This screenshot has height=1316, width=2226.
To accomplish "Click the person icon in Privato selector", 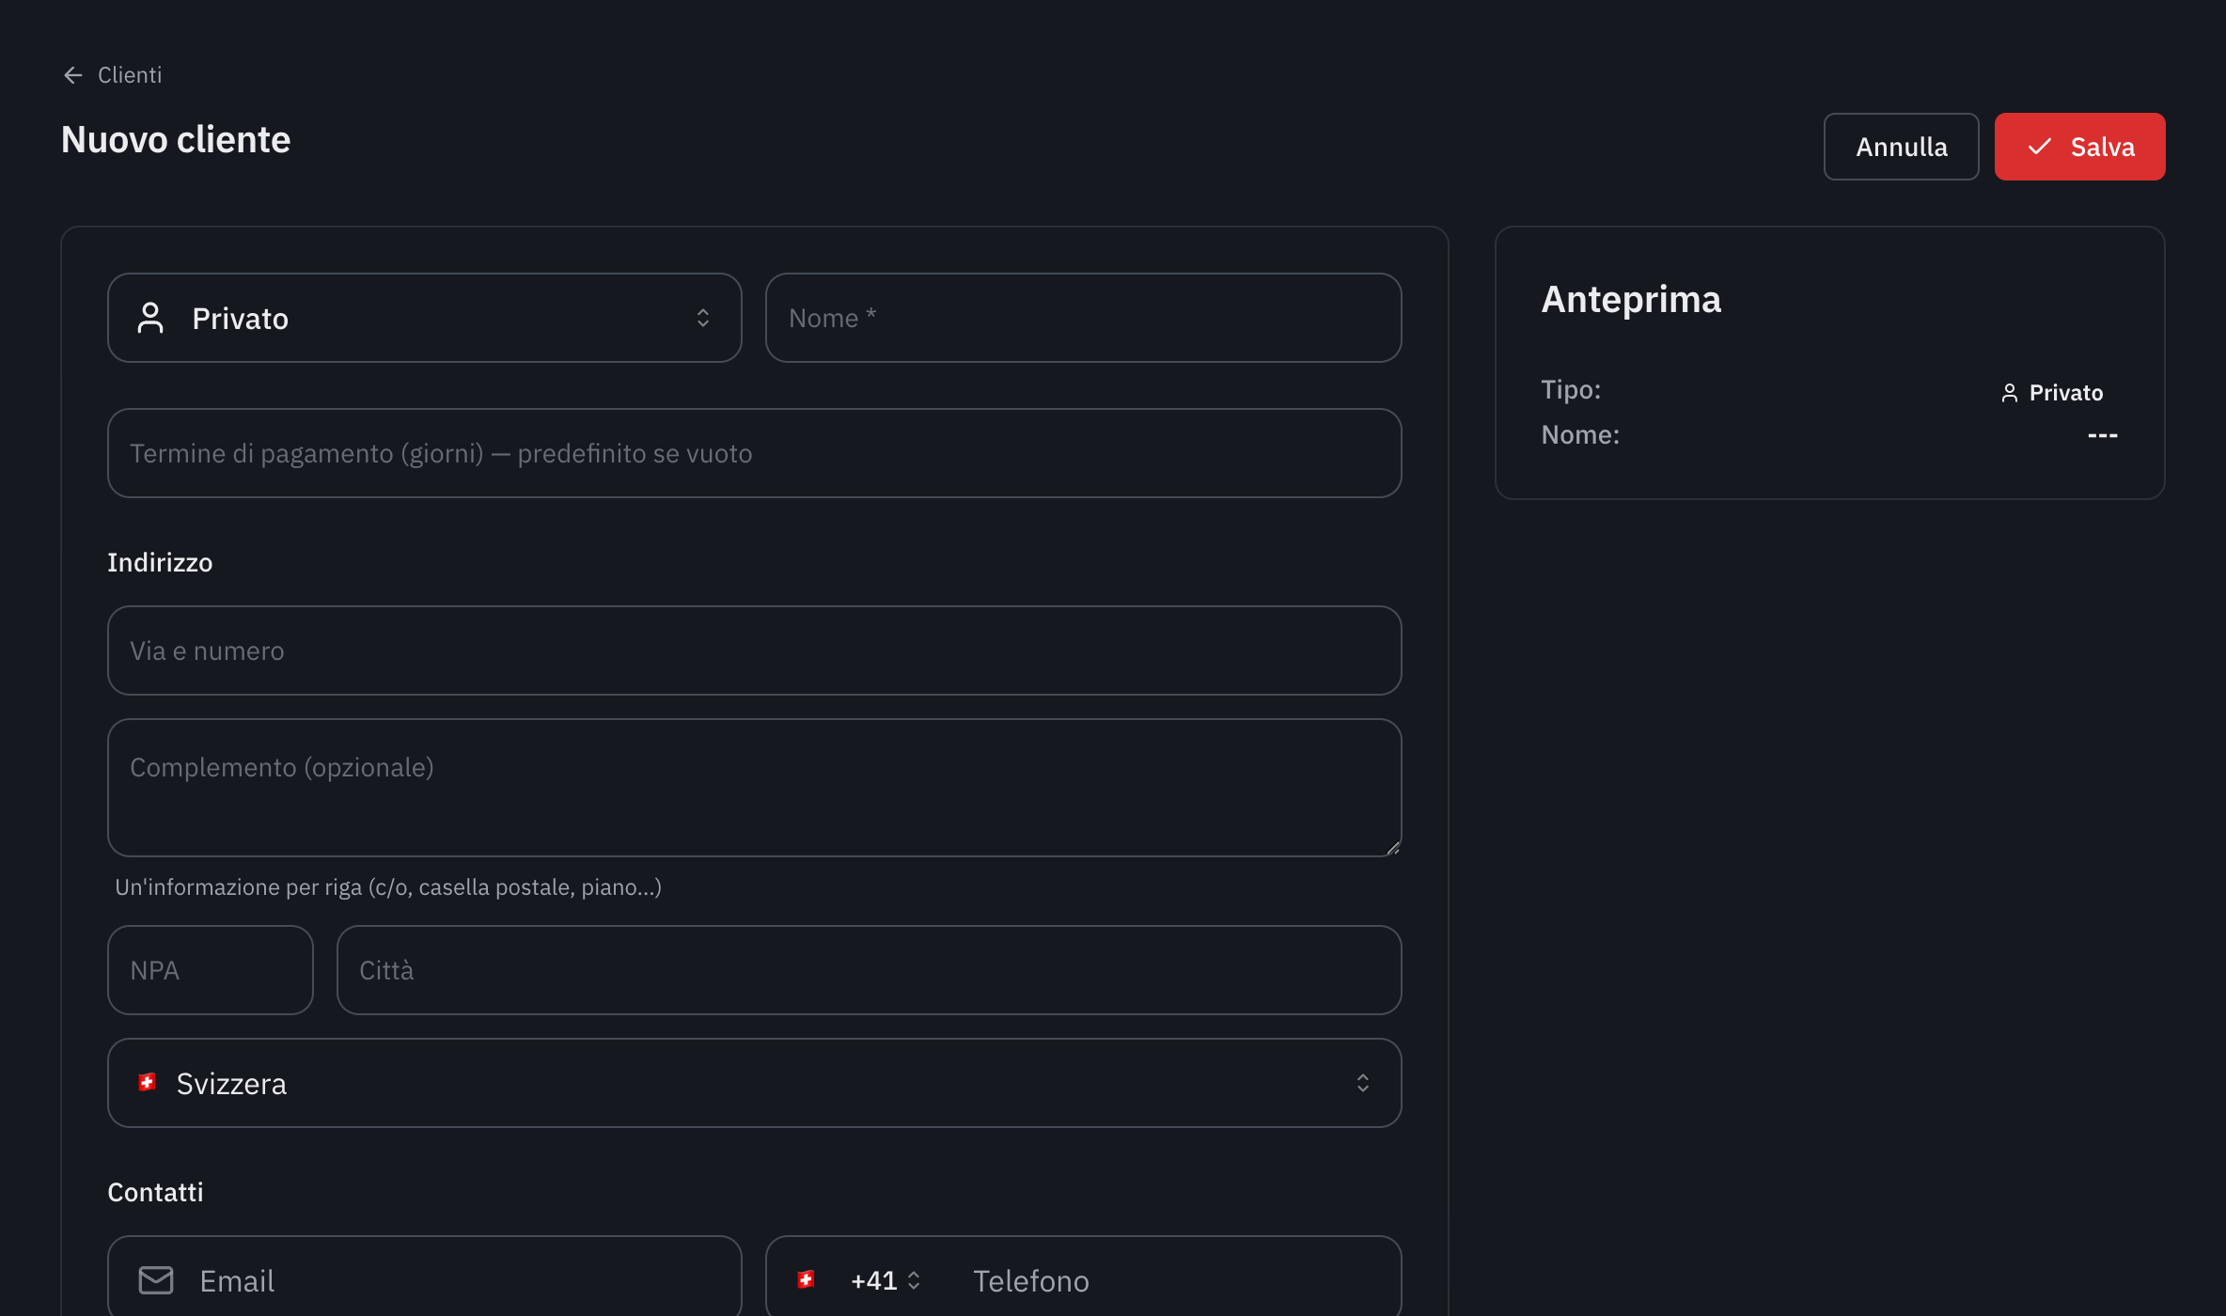I will [150, 318].
